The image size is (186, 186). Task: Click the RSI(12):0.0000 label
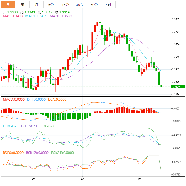[x=37, y=153]
